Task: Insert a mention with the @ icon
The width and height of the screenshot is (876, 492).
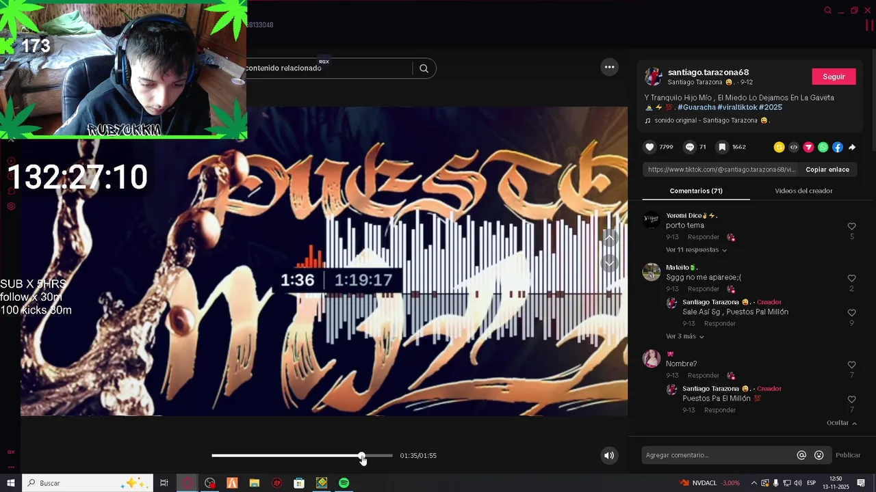Action: point(801,455)
